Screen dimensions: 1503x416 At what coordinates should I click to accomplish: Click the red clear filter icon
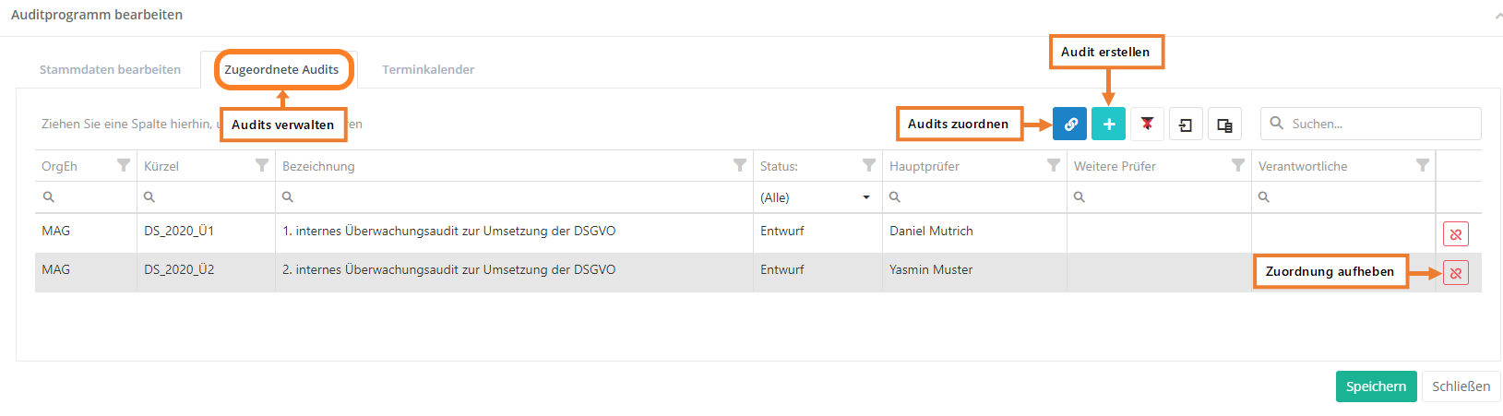pos(1147,124)
